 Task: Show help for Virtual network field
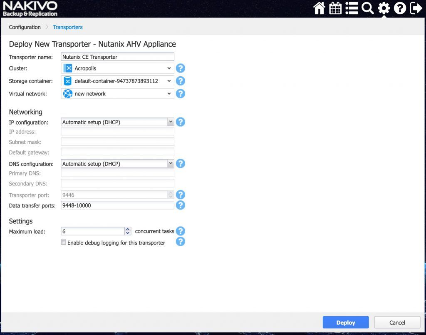point(181,94)
